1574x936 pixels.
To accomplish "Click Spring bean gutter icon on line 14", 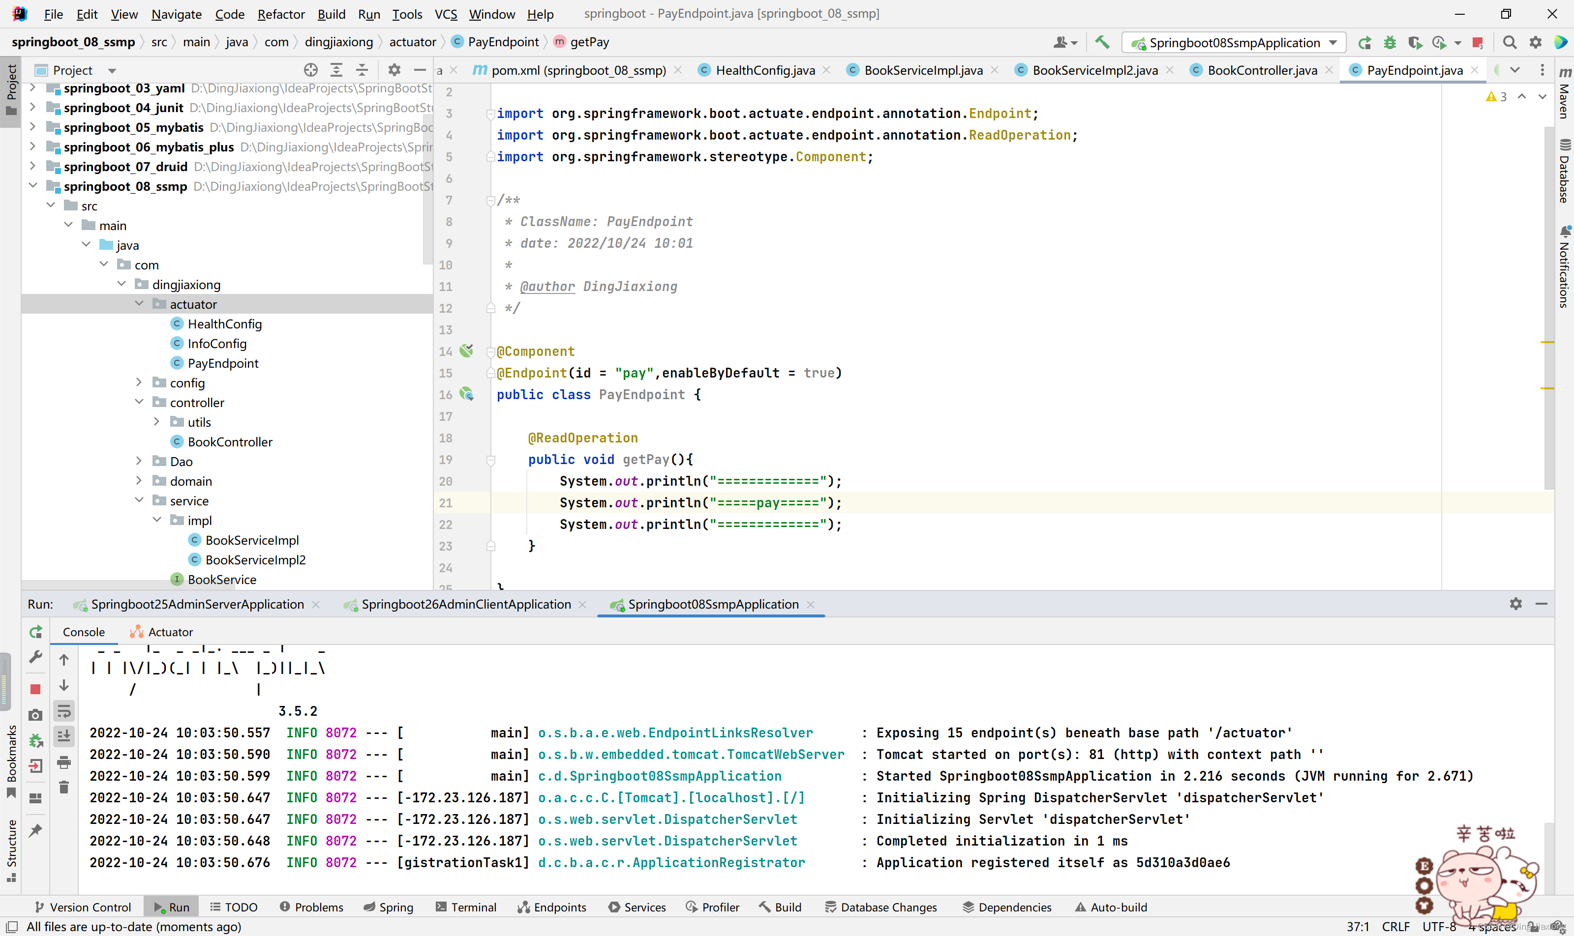I will click(x=466, y=351).
